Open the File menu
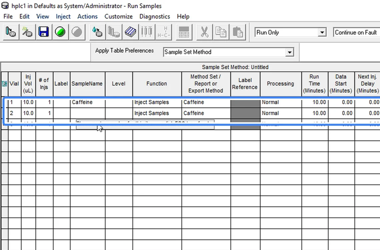This screenshot has height=250, width=380. coord(8,16)
